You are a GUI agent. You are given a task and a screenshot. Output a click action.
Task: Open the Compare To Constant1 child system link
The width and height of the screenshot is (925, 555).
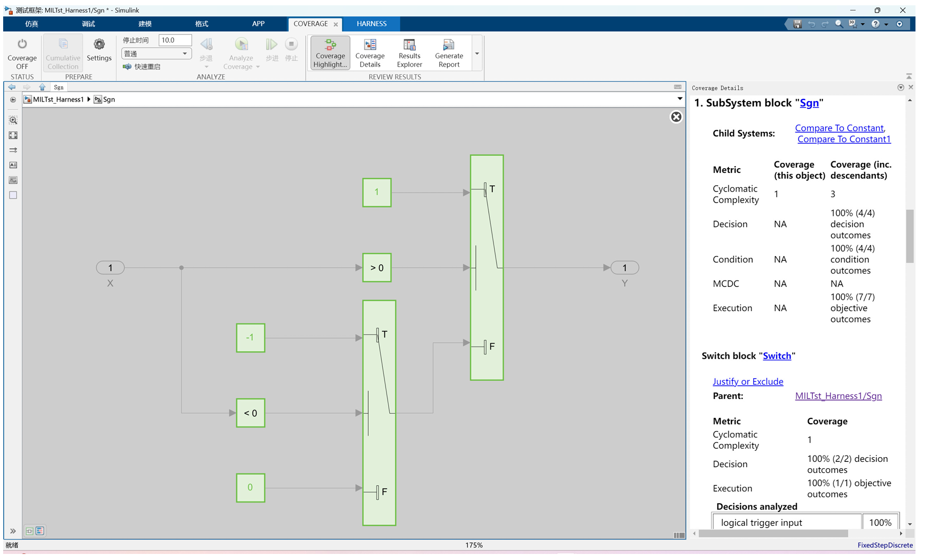844,139
